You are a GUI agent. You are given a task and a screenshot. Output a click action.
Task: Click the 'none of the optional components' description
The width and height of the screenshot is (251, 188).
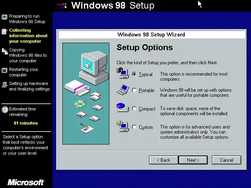(x=194, y=111)
